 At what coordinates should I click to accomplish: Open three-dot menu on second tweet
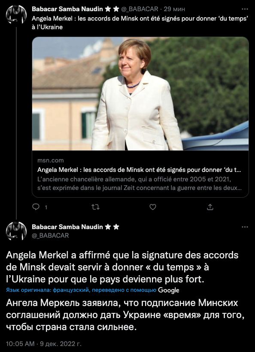[245, 227]
